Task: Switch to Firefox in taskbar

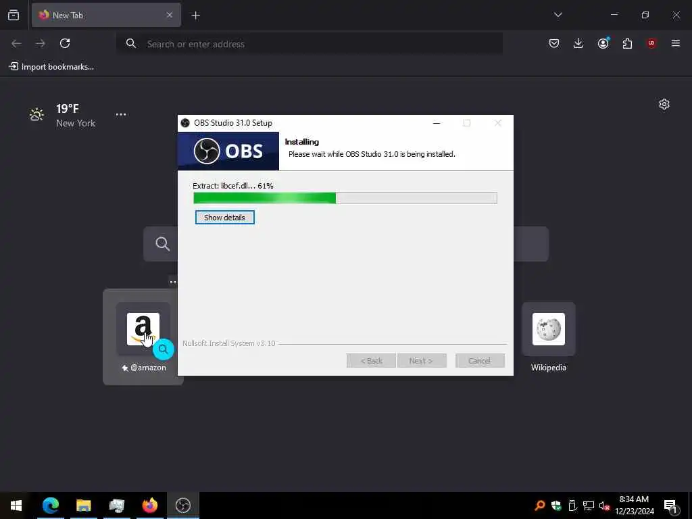Action: point(149,505)
